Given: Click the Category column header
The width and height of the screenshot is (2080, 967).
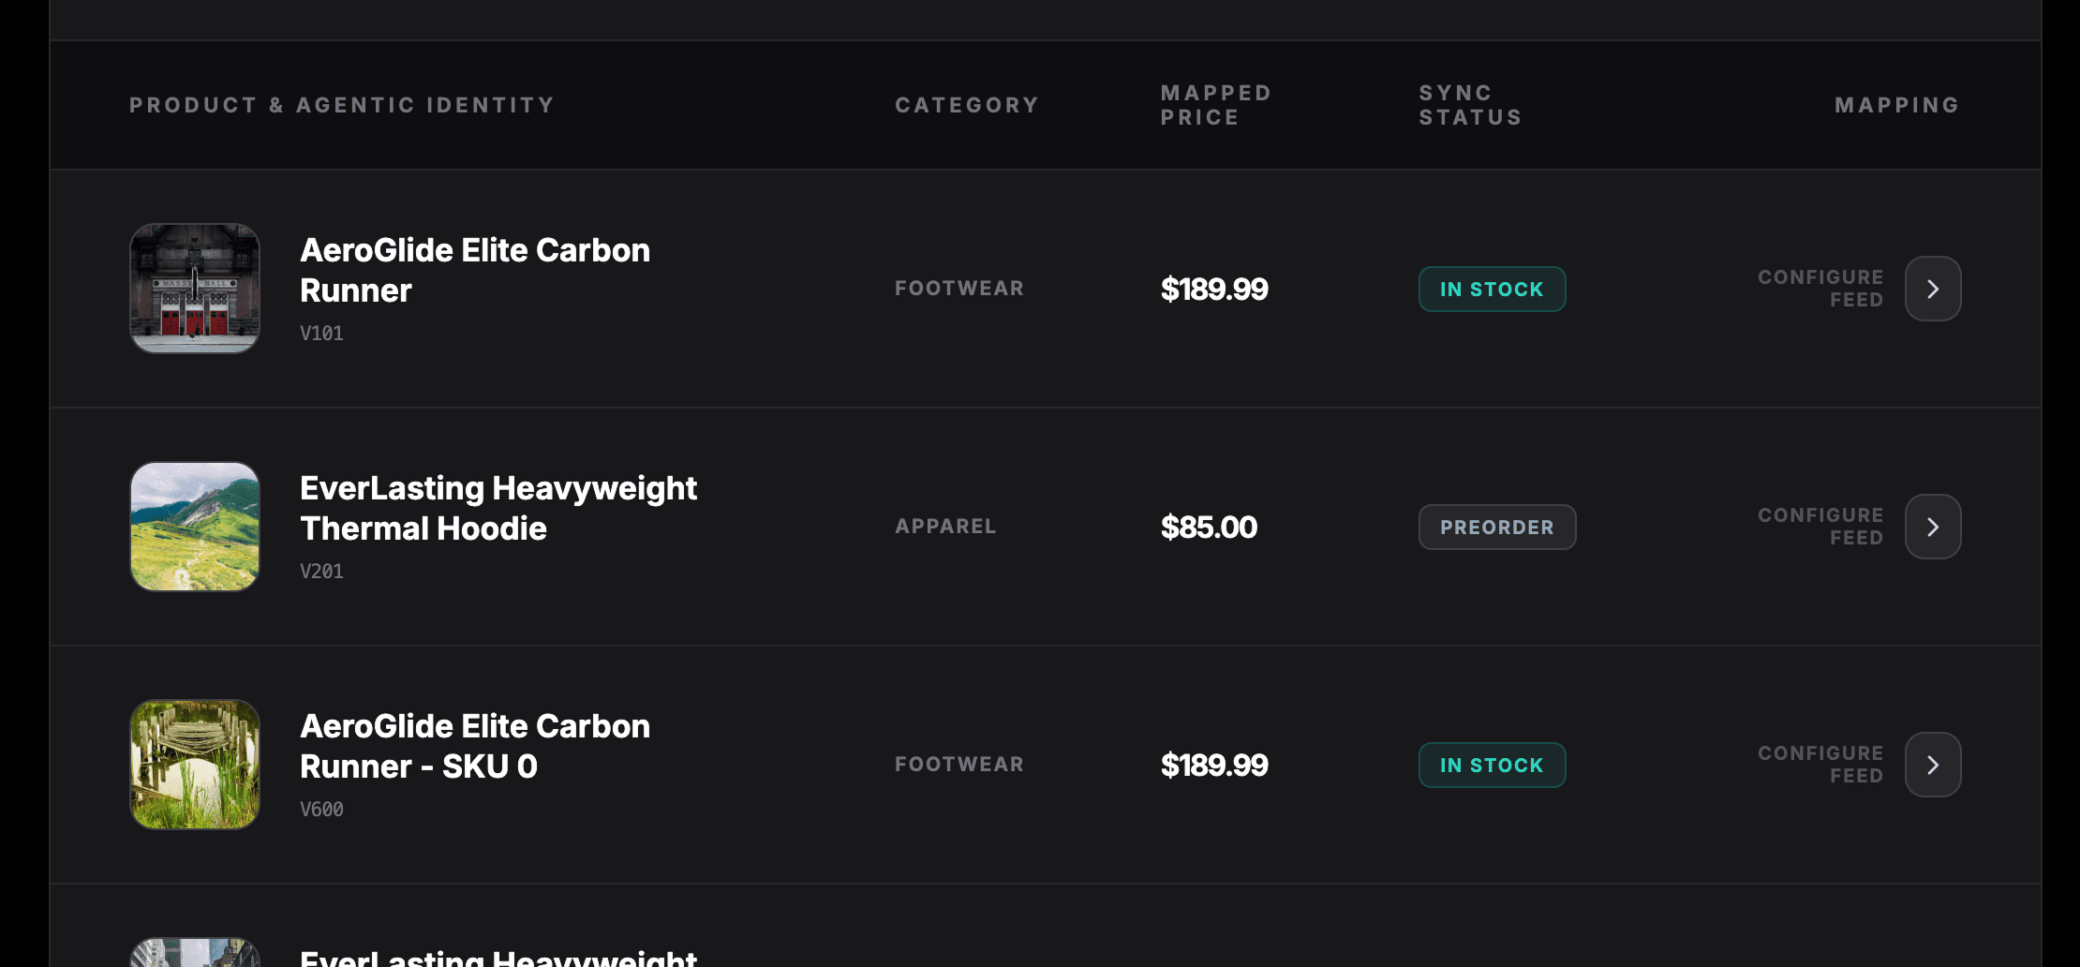Looking at the screenshot, I should 967,105.
